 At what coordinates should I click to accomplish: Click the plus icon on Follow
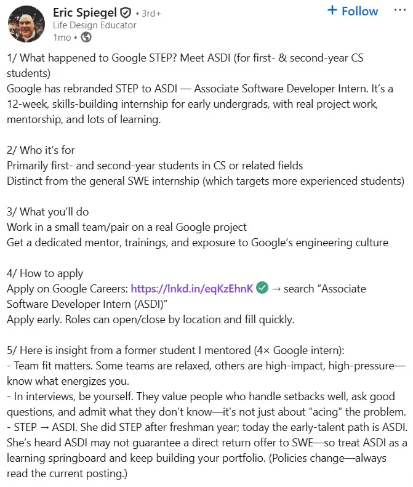[x=333, y=11]
